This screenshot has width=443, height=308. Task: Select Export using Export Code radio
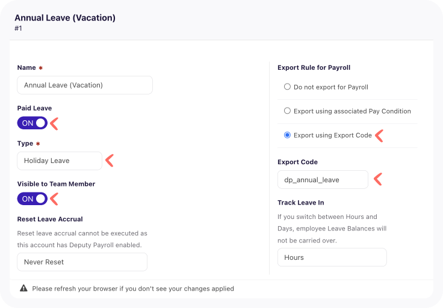click(x=287, y=135)
